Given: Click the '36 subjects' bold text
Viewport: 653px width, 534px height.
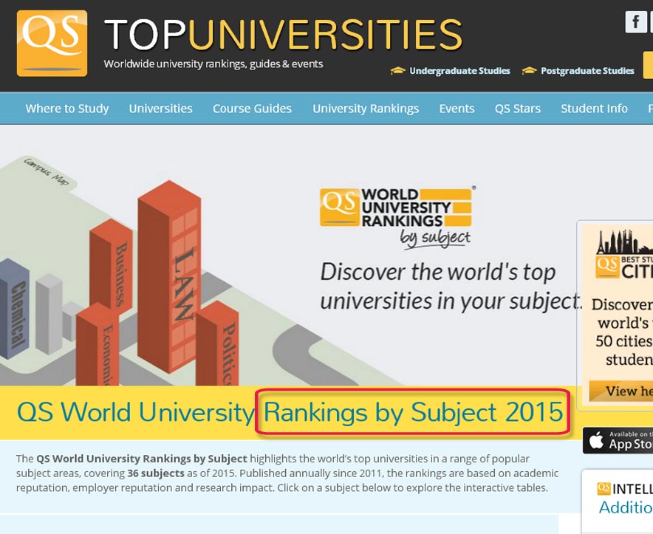Looking at the screenshot, I should coord(156,473).
